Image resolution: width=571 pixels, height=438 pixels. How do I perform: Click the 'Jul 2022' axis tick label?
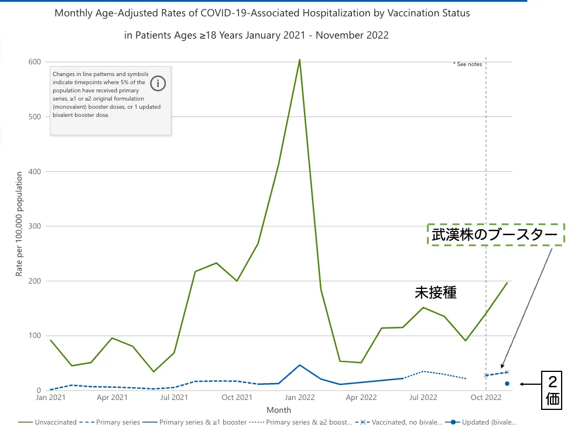click(x=423, y=397)
